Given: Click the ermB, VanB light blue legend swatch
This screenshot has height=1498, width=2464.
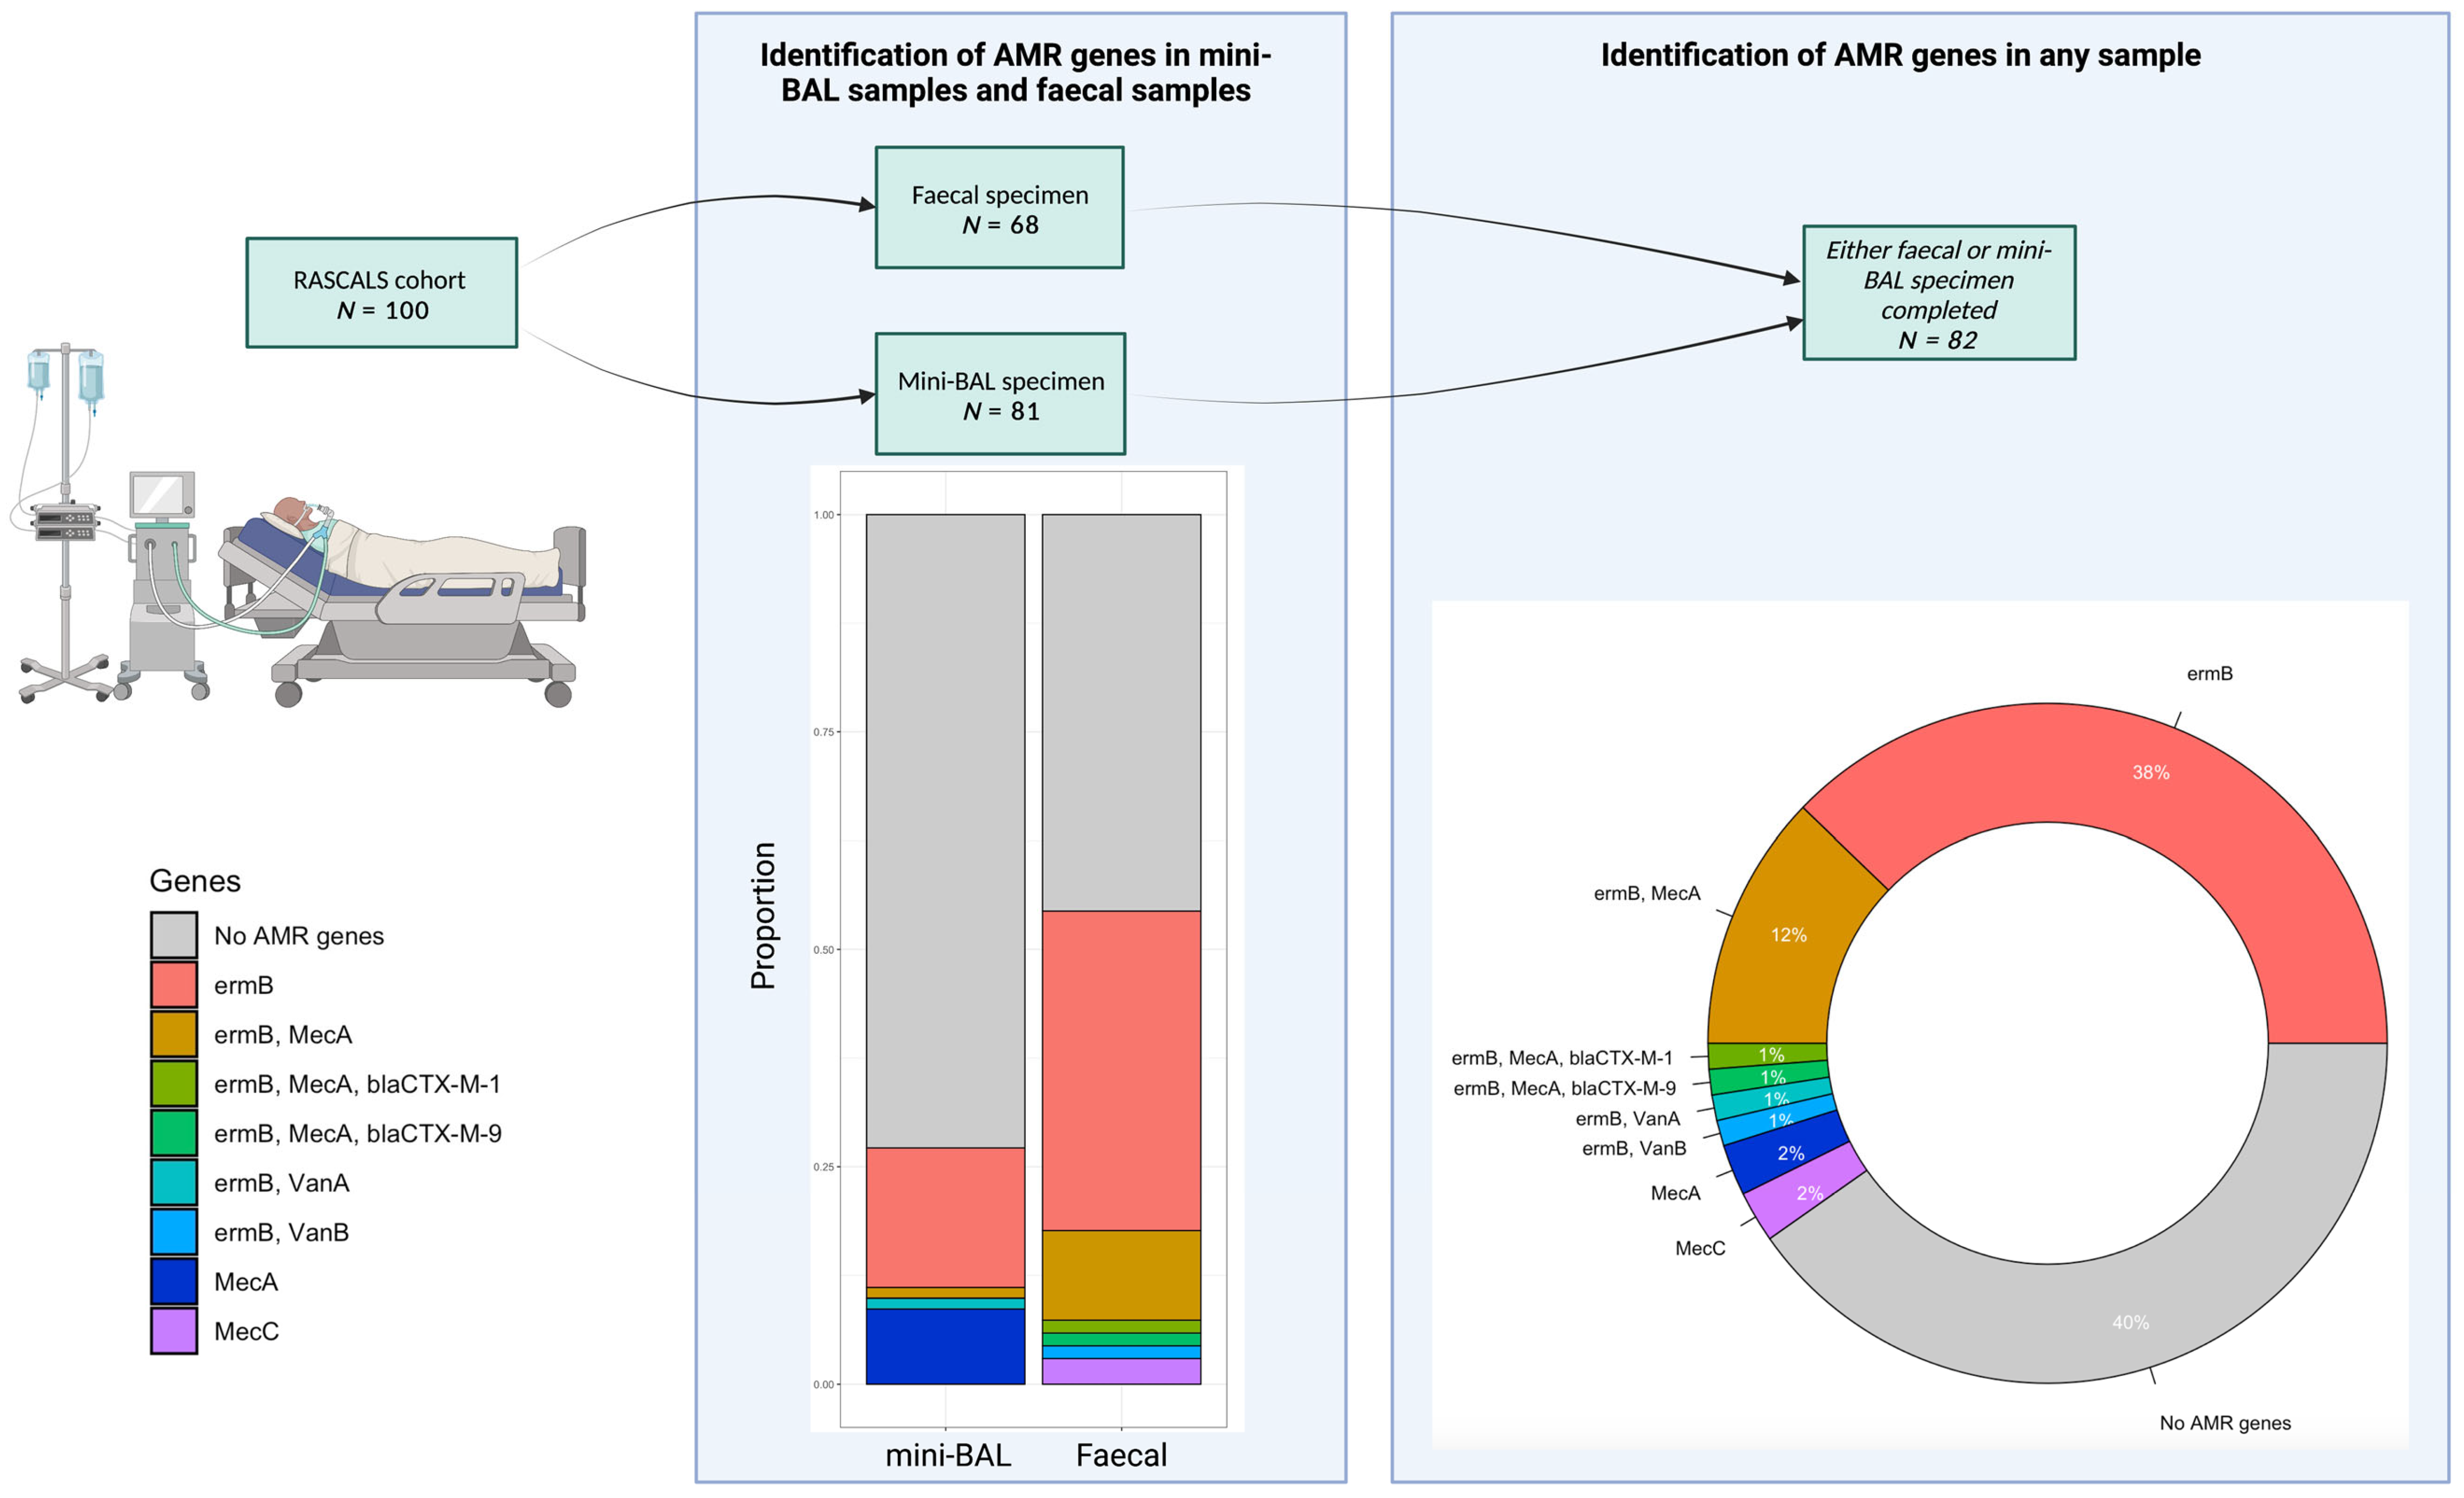Looking at the screenshot, I should point(174,1232).
